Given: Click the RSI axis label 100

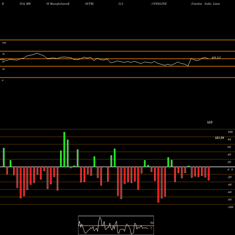Looking at the screenshot, I should pos(4,43).
